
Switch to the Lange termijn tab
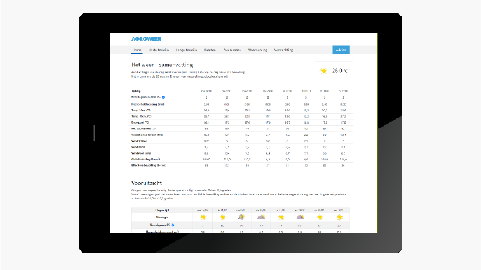point(187,50)
